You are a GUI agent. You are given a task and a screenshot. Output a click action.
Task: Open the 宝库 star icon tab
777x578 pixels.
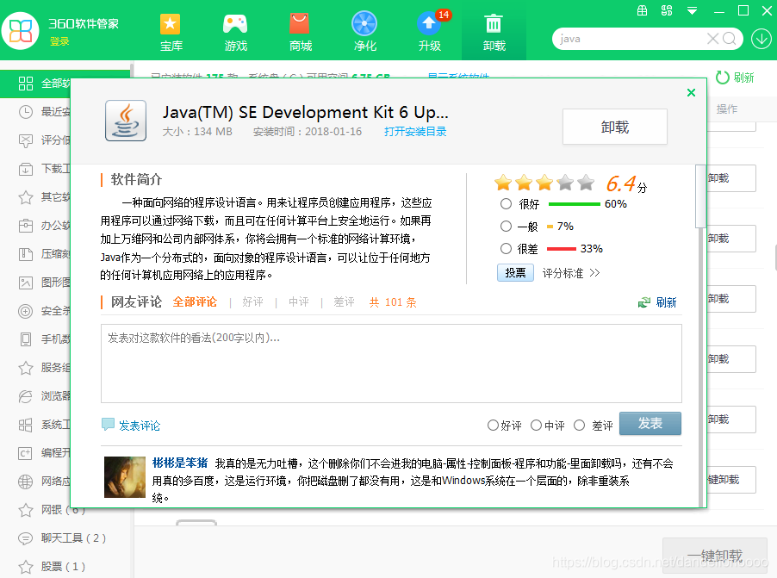pyautogui.click(x=171, y=32)
